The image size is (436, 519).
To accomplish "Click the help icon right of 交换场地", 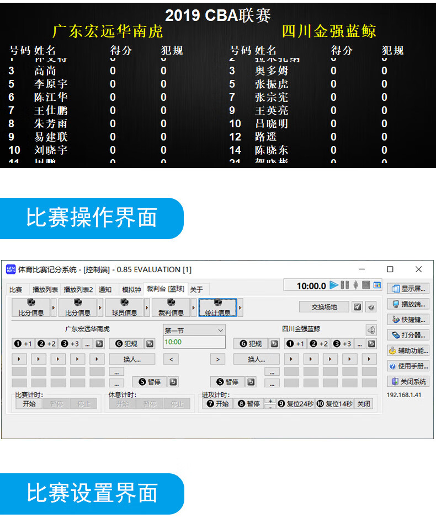I will [x=371, y=307].
